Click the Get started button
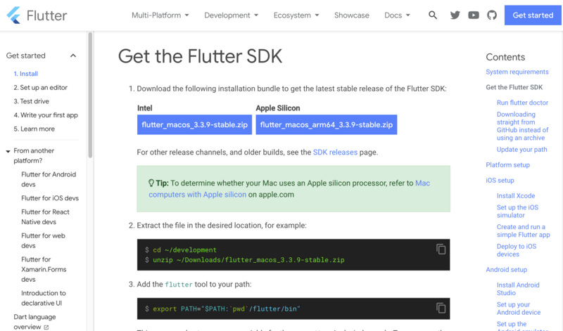The height and width of the screenshot is (331, 563). (533, 15)
